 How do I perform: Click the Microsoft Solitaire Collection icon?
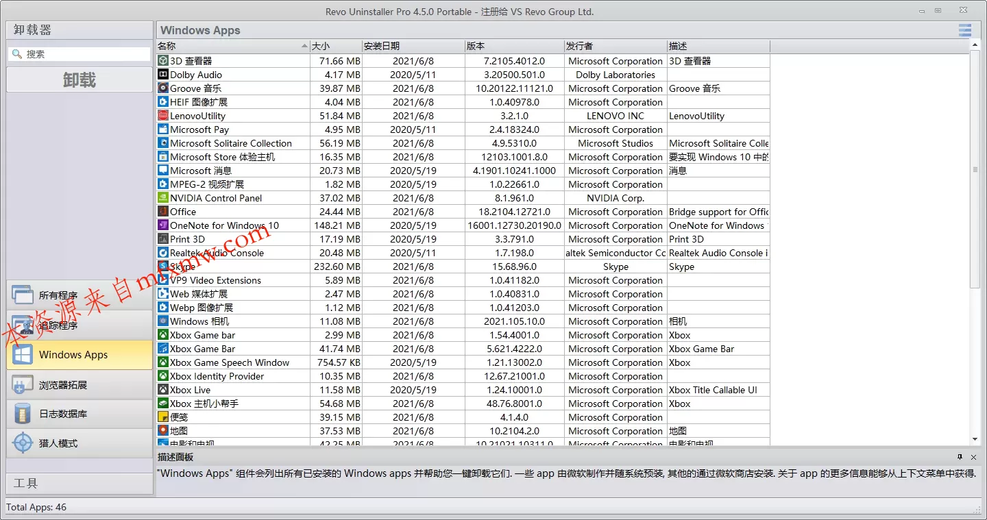(x=163, y=143)
